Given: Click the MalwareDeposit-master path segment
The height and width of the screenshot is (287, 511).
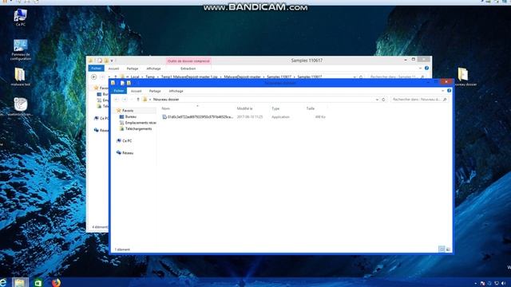Looking at the screenshot, I should (242, 77).
